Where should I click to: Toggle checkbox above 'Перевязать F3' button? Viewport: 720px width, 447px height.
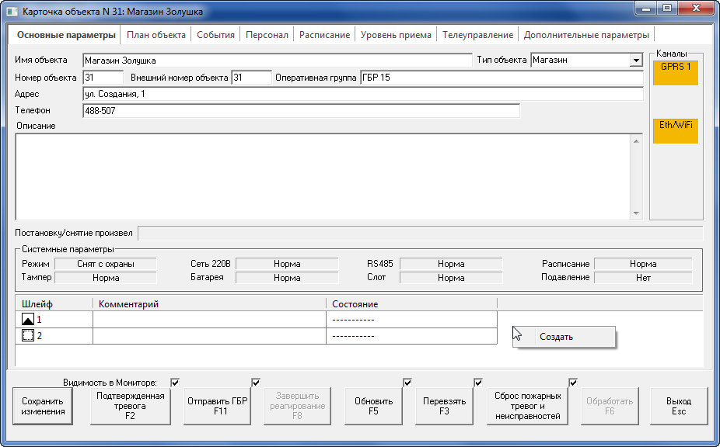coord(478,383)
